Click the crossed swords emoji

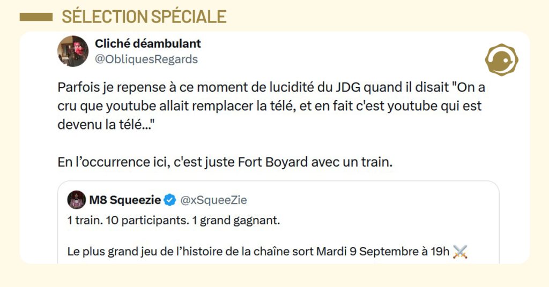(461, 251)
